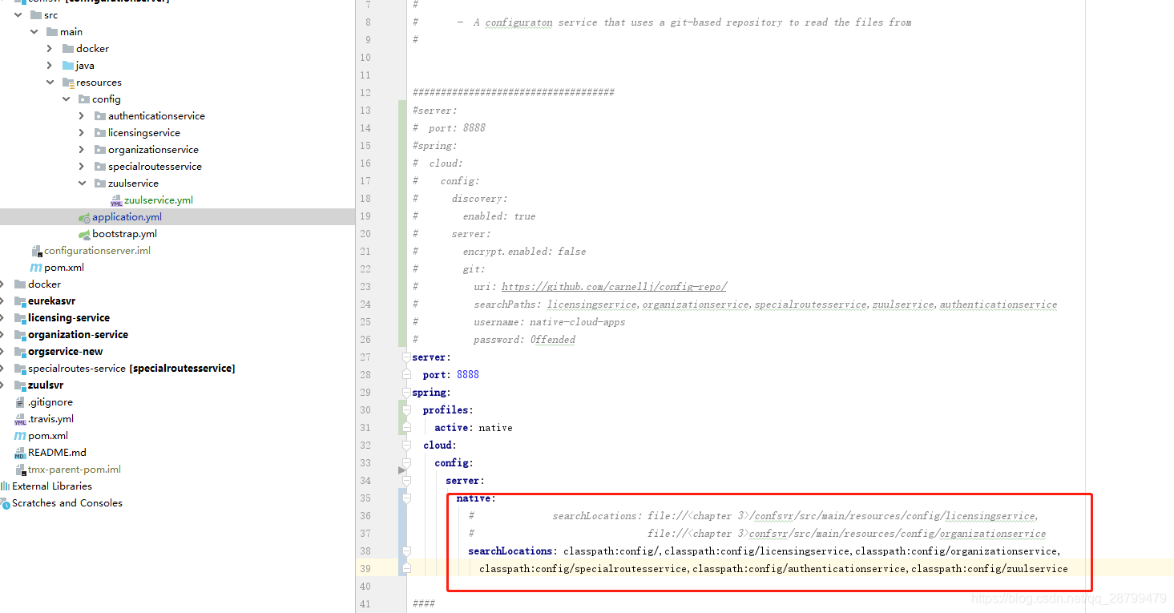Image resolution: width=1174 pixels, height=613 pixels.
Task: Expand the authenticationservice folder arrow
Action: [82, 116]
